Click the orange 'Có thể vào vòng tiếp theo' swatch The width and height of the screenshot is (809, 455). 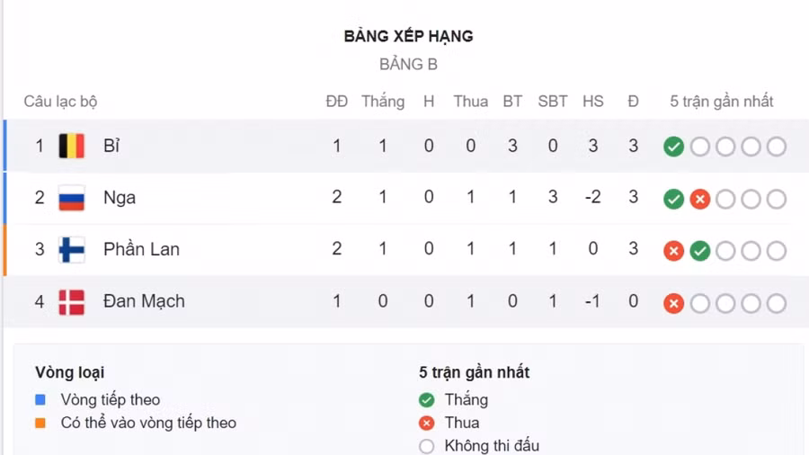[x=40, y=423]
